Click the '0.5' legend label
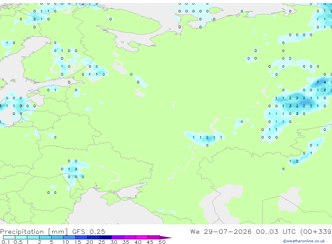The image size is (332, 244). (18, 242)
